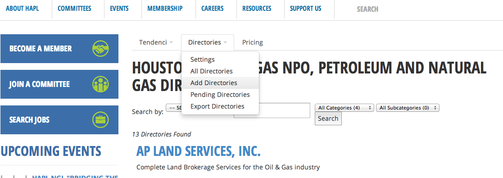
Task: Switch to the Pricing tab
Action: (253, 42)
